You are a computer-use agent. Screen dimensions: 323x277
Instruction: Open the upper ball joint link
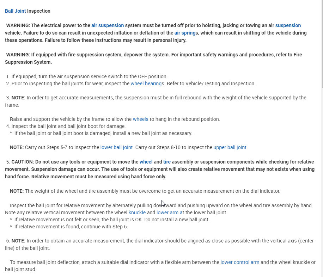click(x=230, y=147)
